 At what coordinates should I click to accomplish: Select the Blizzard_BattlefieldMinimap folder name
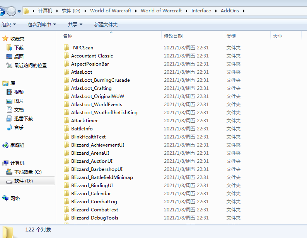pos(102,177)
